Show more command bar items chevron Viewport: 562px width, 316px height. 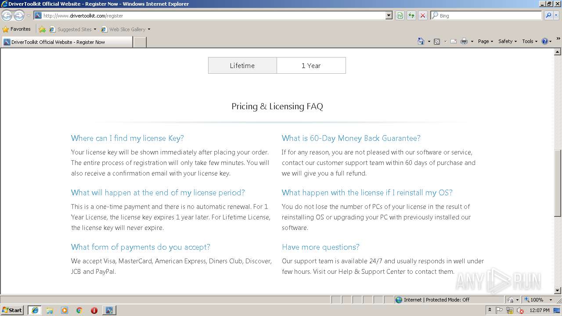pyautogui.click(x=558, y=39)
